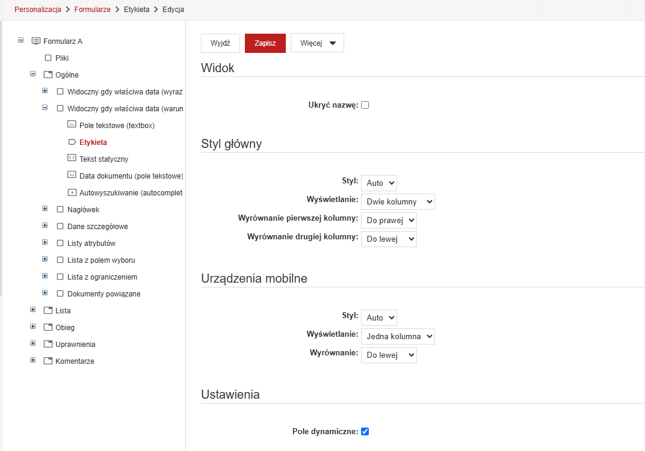Click the Pliki checkbox icon in tree

click(x=48, y=58)
